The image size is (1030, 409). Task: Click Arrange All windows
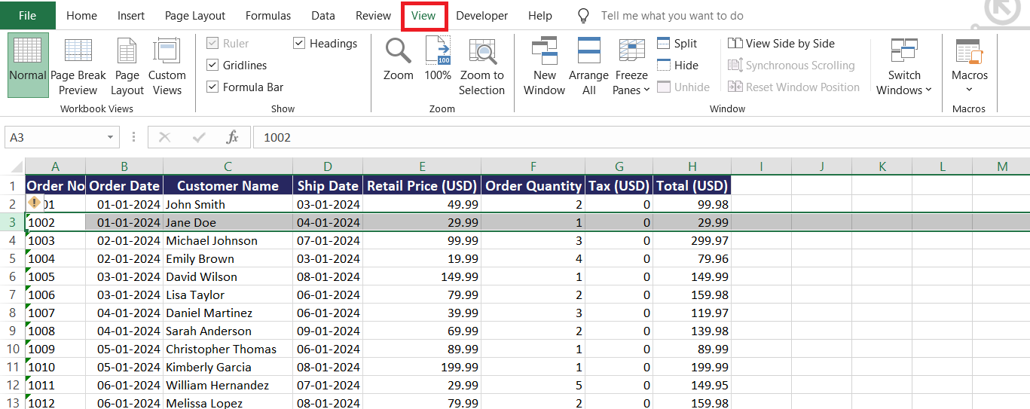click(x=588, y=66)
